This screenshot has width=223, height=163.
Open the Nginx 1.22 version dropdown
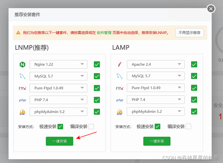pyautogui.click(x=58, y=64)
